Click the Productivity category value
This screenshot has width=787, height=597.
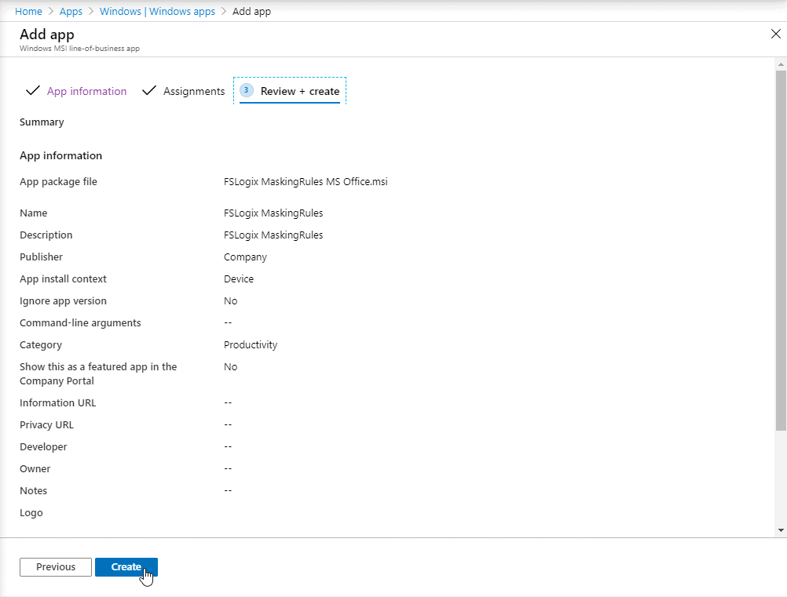[x=251, y=344]
